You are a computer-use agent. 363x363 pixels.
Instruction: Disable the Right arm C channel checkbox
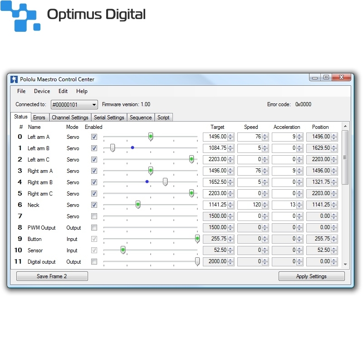coord(94,194)
